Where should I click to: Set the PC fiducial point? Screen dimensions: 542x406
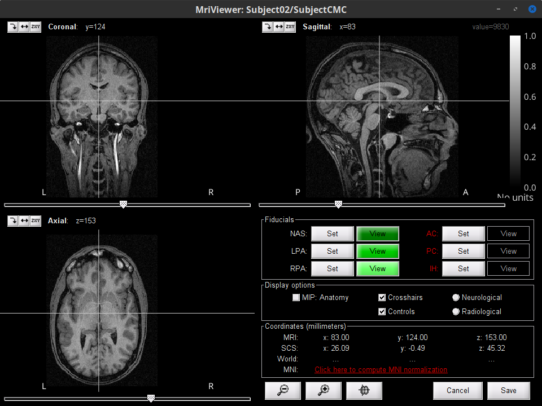pyautogui.click(x=463, y=251)
